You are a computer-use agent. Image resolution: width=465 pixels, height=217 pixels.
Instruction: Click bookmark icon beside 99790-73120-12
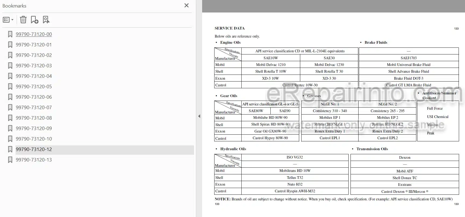(x=10, y=149)
